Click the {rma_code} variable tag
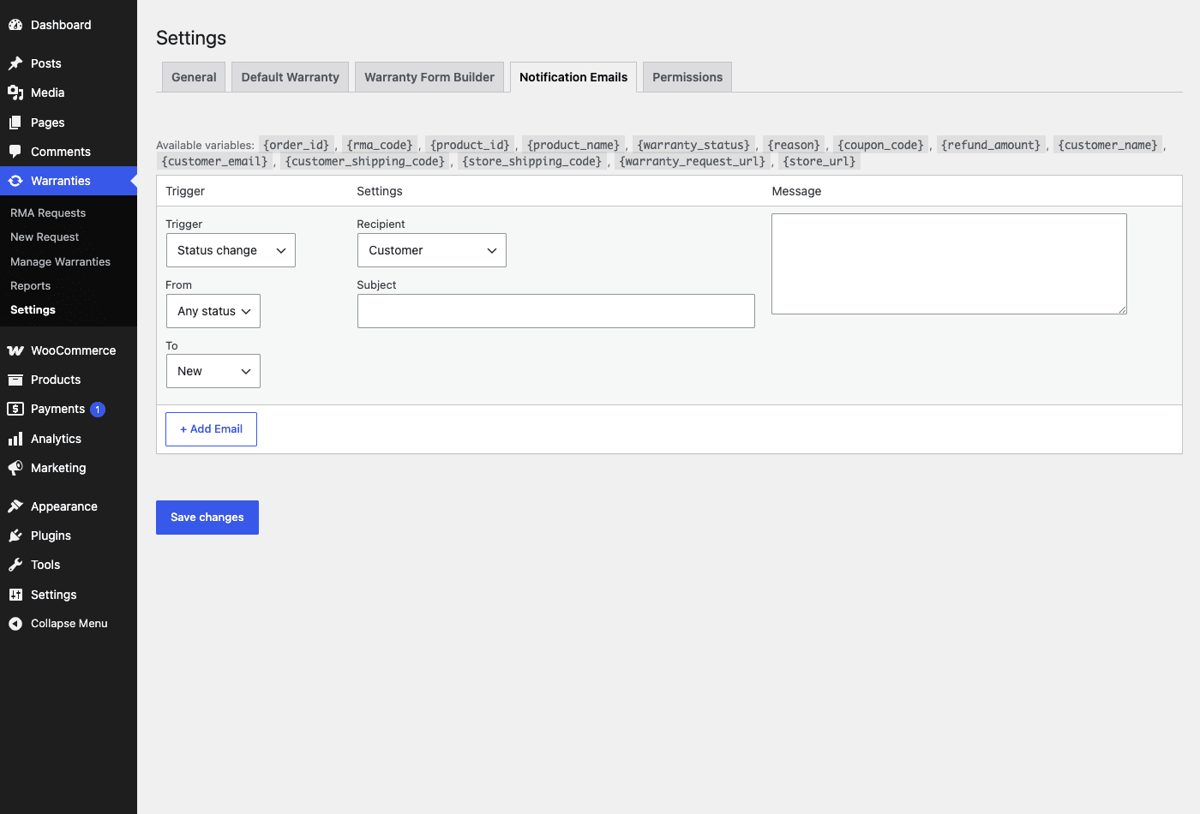Image resolution: width=1200 pixels, height=814 pixels. [x=380, y=145]
